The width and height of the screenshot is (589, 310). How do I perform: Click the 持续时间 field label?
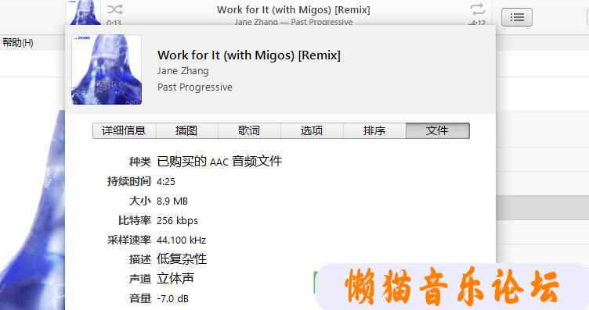[128, 181]
